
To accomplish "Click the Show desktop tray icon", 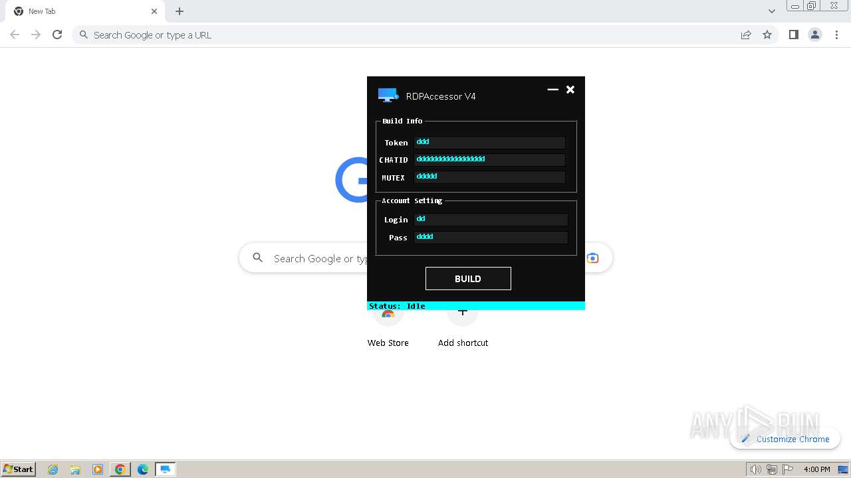I will pyautogui.click(x=843, y=469).
